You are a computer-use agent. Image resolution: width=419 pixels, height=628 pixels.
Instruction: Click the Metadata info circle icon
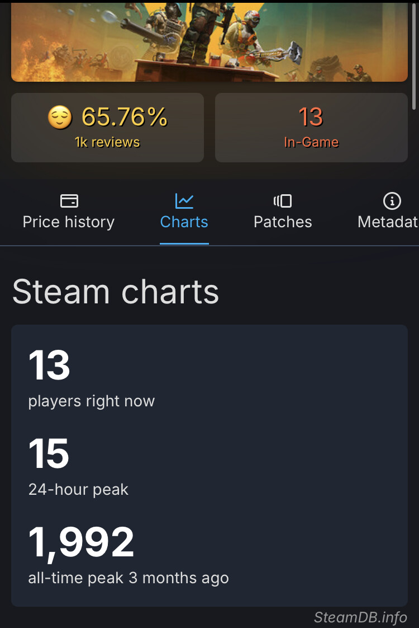[x=392, y=200]
